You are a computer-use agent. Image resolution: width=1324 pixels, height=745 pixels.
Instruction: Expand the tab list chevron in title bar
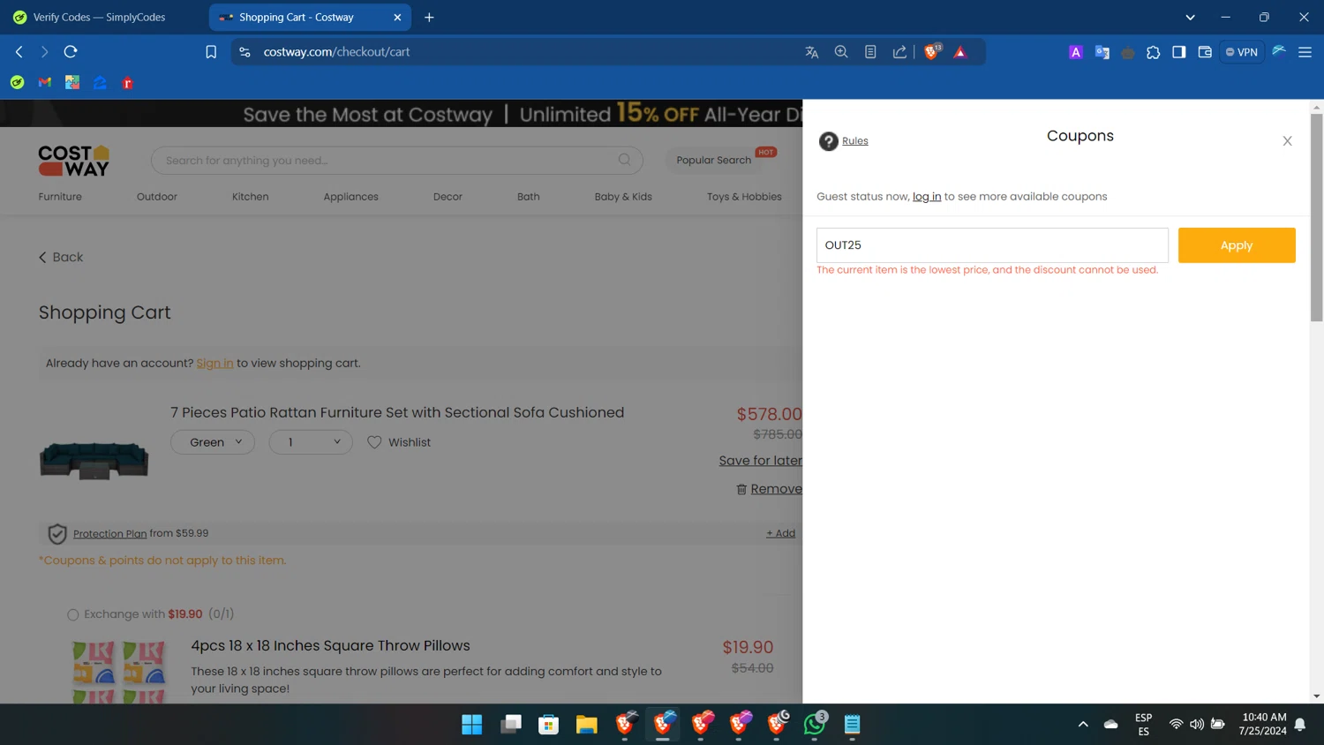coord(1190,17)
